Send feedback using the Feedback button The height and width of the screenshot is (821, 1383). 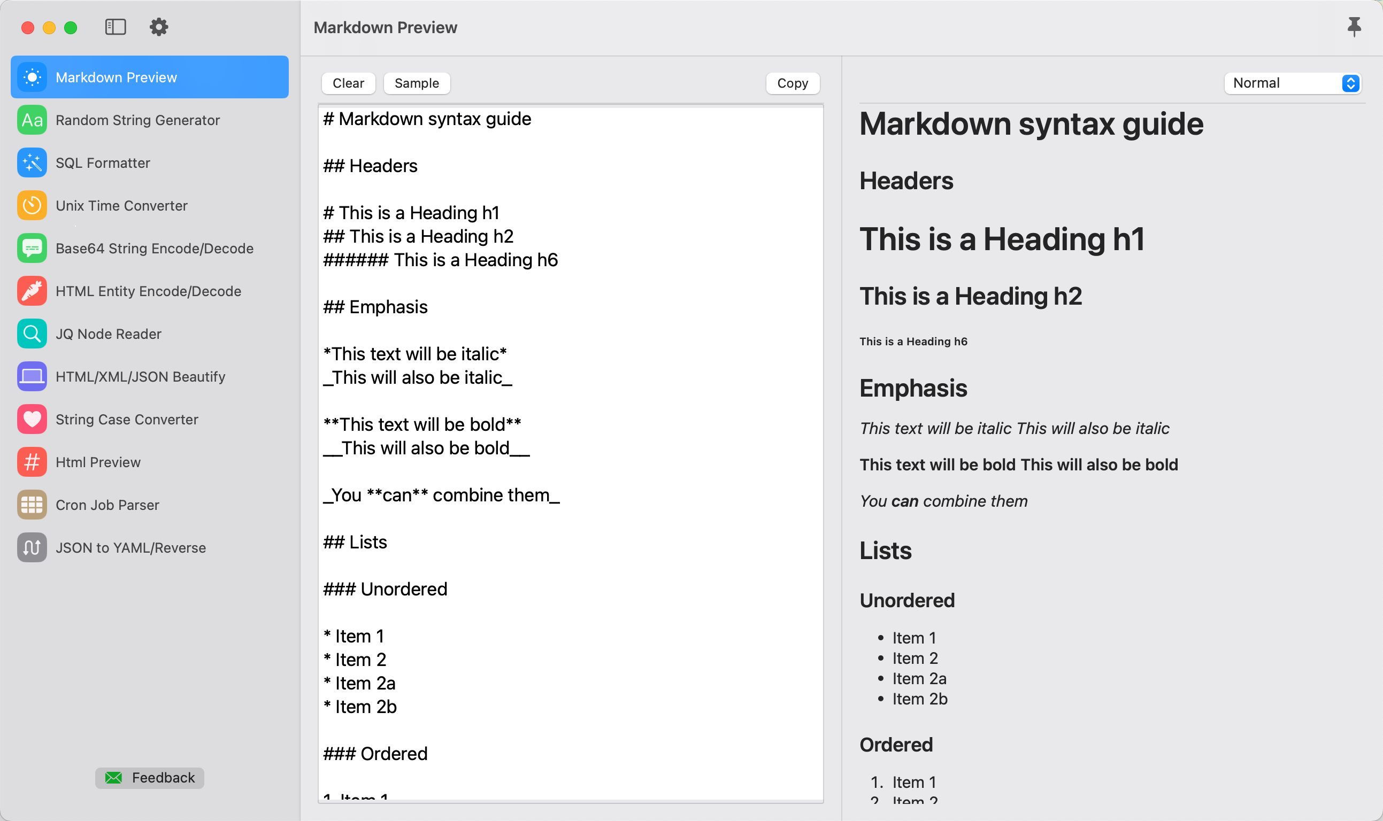(149, 777)
